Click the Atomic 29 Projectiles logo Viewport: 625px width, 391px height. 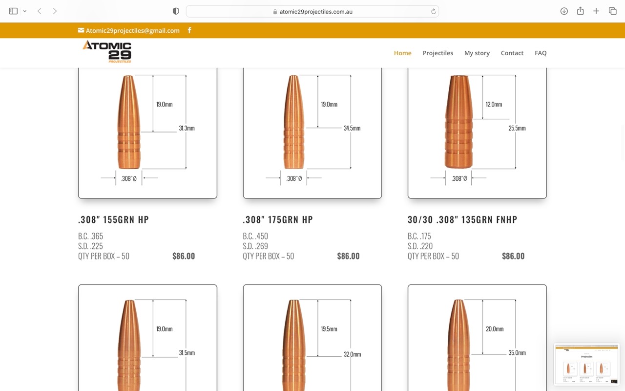coord(107,52)
